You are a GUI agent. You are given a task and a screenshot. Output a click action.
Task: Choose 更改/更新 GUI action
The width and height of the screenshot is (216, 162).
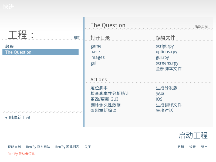click(104, 99)
